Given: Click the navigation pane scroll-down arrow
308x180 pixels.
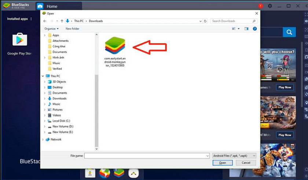Looking at the screenshot, I should point(96,149).
